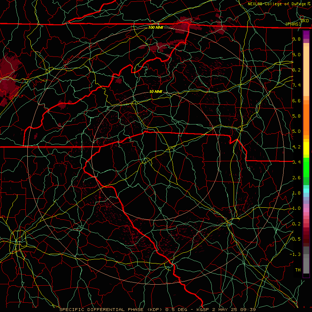Click the 4.2 color scale value
The width and height of the screenshot is (312, 312).
click(296, 147)
